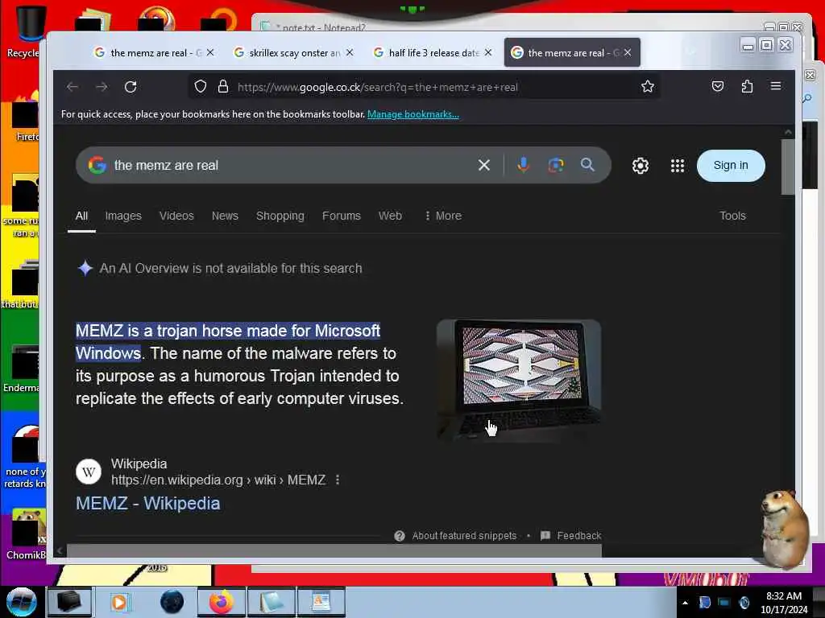Reload the page with the refresh icon
Screen dimensions: 825x618
[x=131, y=87]
